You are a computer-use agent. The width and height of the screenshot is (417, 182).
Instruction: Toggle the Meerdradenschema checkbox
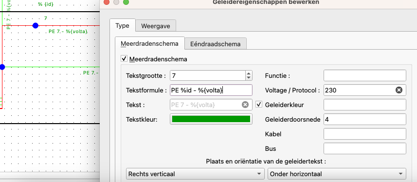[124, 59]
